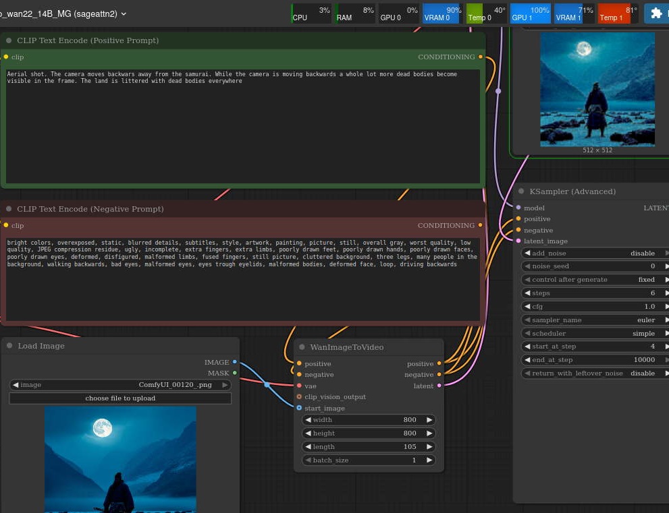Click the KSampler (Advanced) node collapse dot

tap(521, 191)
